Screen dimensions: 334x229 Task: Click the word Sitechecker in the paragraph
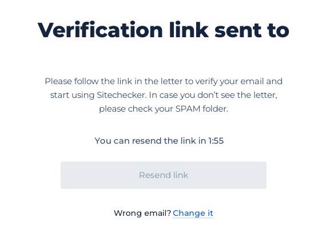point(122,95)
